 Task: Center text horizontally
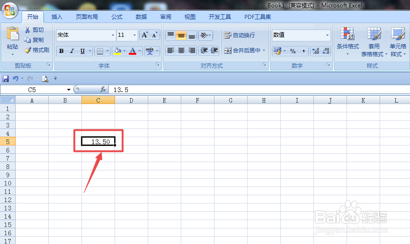pyautogui.click(x=181, y=51)
